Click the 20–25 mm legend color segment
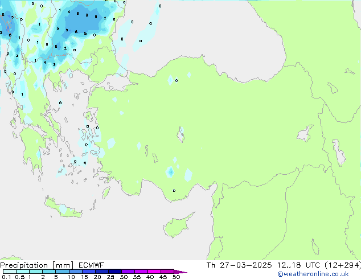Viewport: 361px width, 279px height. point(101,272)
